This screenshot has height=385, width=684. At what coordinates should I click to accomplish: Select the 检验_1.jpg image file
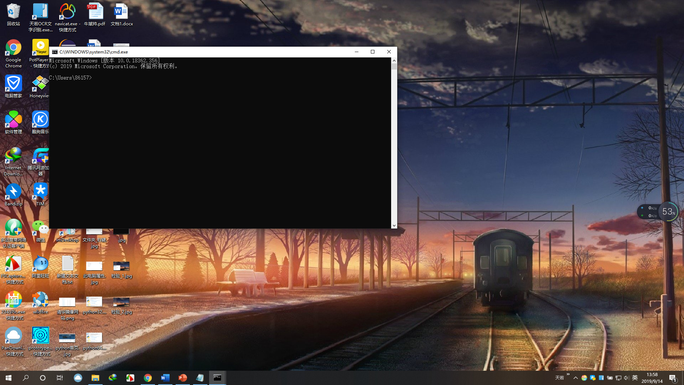tap(121, 269)
